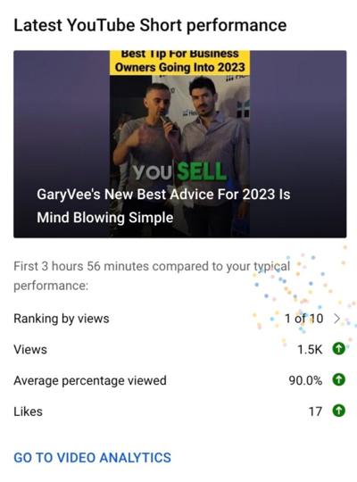Viewport: 357px width, 482px height.
Task: Click the 90.0% value
Action: [x=305, y=380]
